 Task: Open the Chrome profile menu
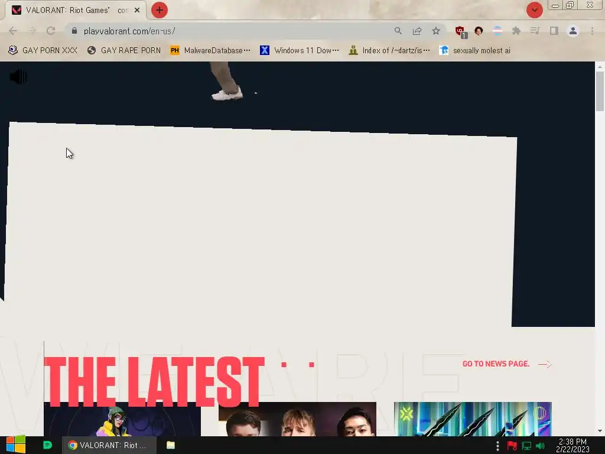pos(573,31)
